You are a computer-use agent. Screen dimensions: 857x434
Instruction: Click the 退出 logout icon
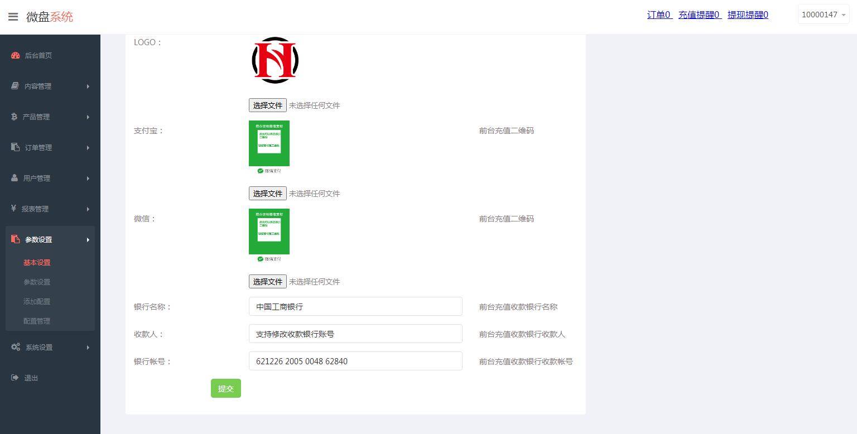click(x=15, y=378)
